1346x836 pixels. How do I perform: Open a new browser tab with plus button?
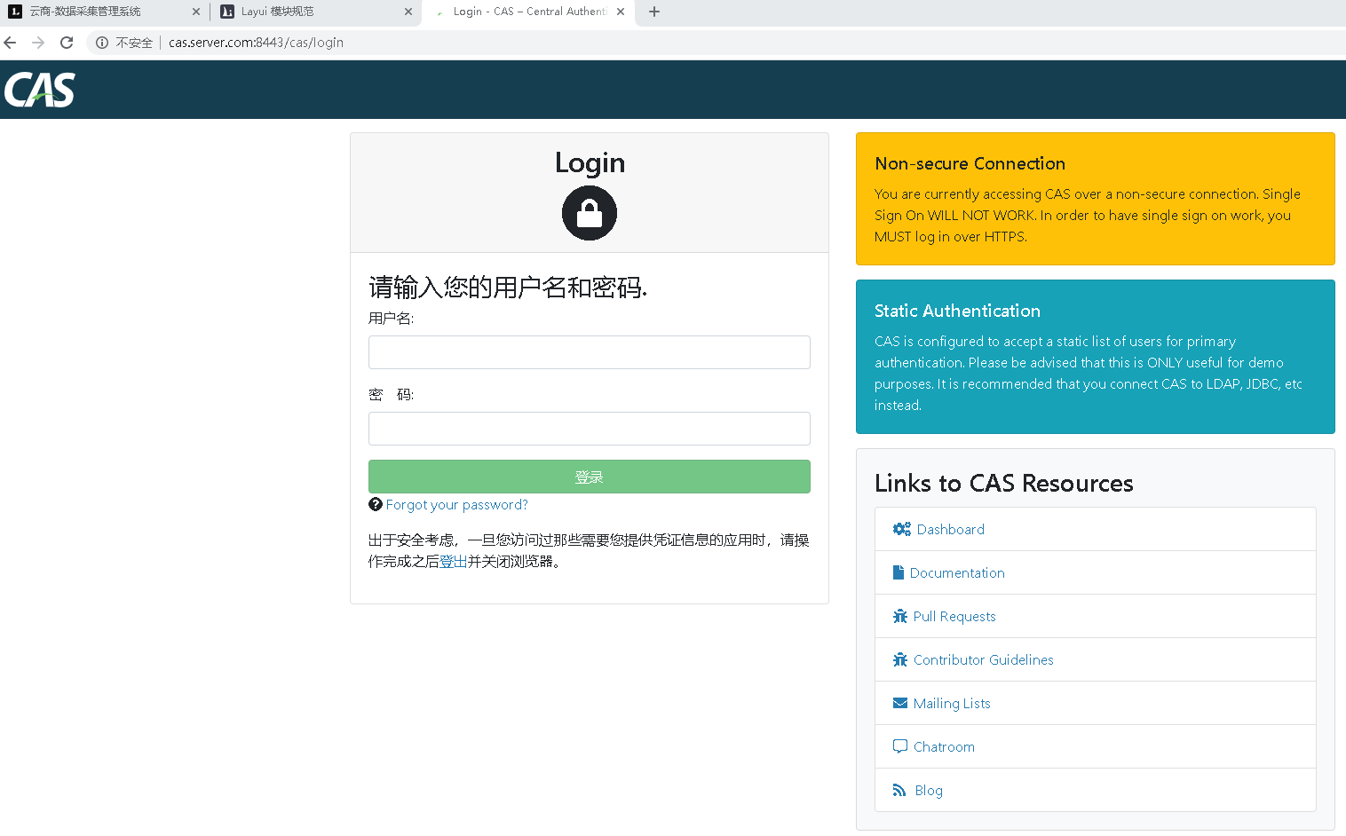[654, 12]
